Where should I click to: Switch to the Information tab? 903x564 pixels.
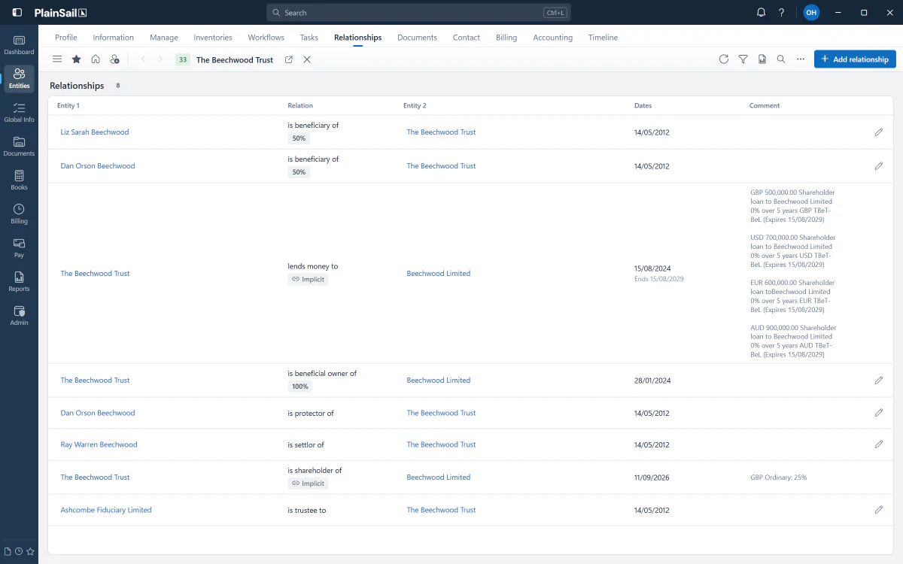pyautogui.click(x=114, y=38)
